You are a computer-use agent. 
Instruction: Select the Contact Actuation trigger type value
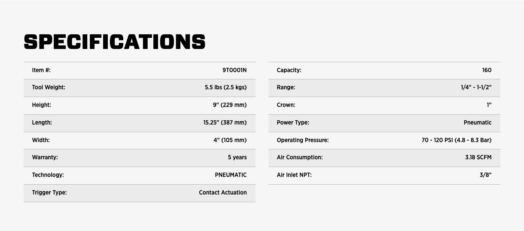coord(222,192)
